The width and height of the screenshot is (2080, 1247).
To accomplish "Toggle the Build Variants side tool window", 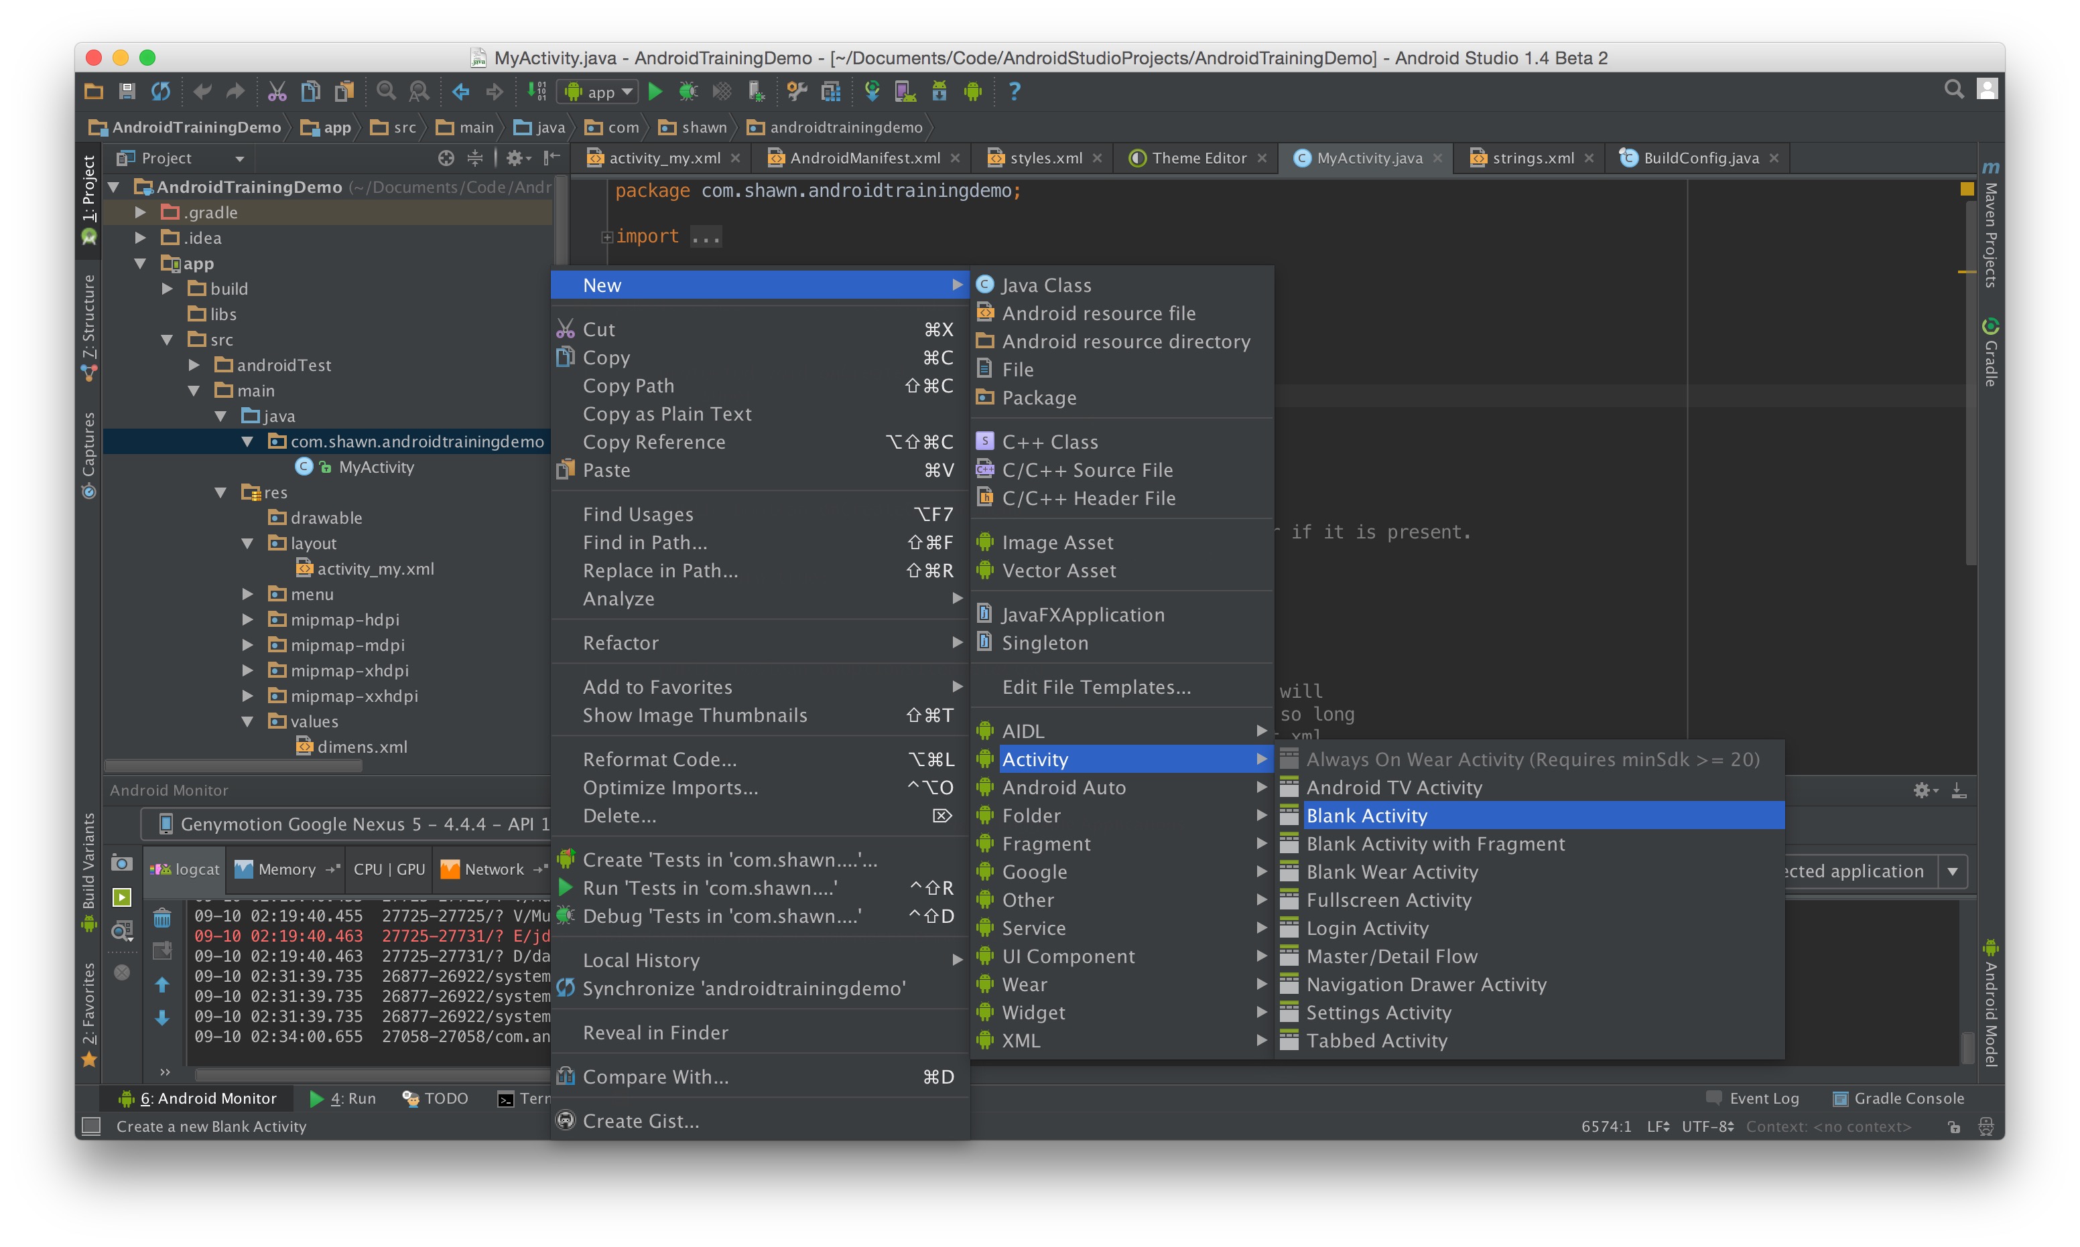I will point(88,871).
